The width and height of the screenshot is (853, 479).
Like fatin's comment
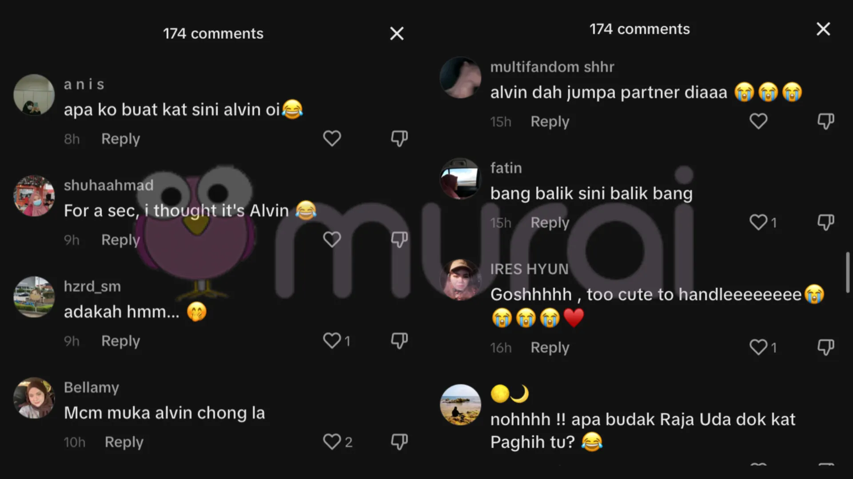click(758, 222)
